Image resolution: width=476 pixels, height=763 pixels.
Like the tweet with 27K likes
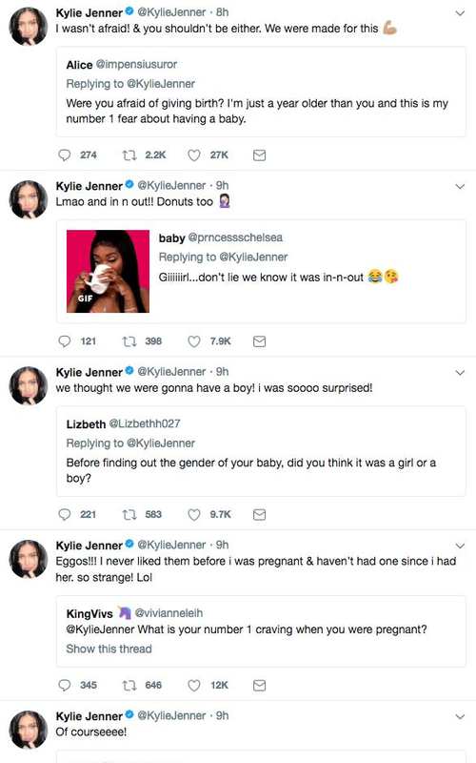click(194, 155)
